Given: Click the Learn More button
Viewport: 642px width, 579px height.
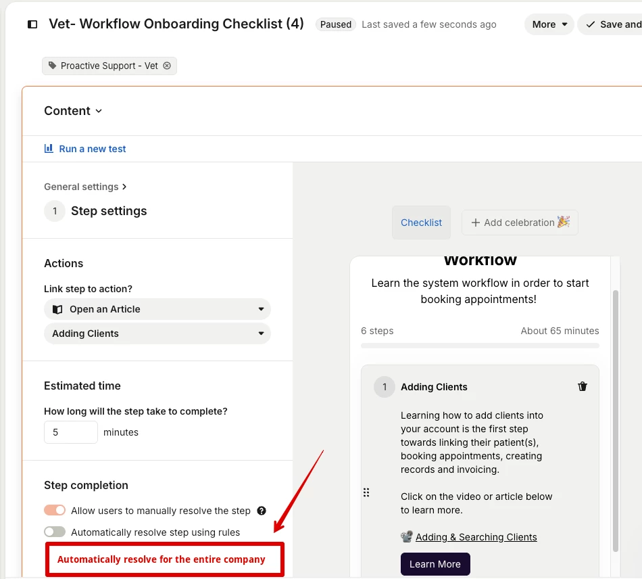Looking at the screenshot, I should tap(435, 564).
